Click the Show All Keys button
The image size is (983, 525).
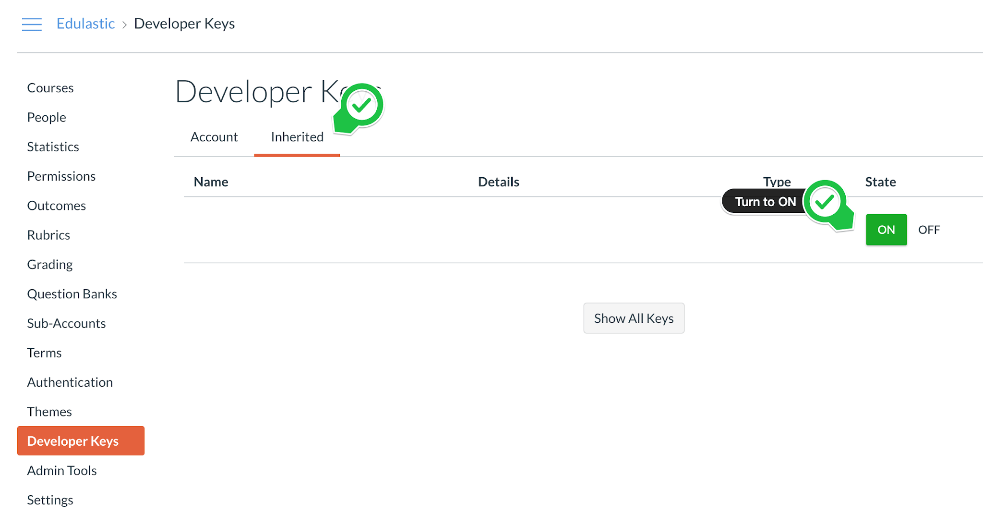pyautogui.click(x=634, y=318)
